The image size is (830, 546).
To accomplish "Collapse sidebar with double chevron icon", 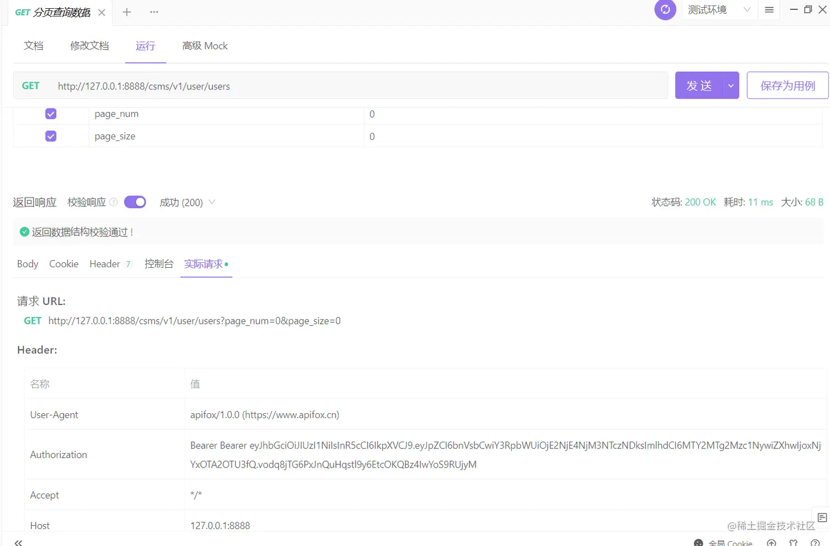I will [18, 542].
